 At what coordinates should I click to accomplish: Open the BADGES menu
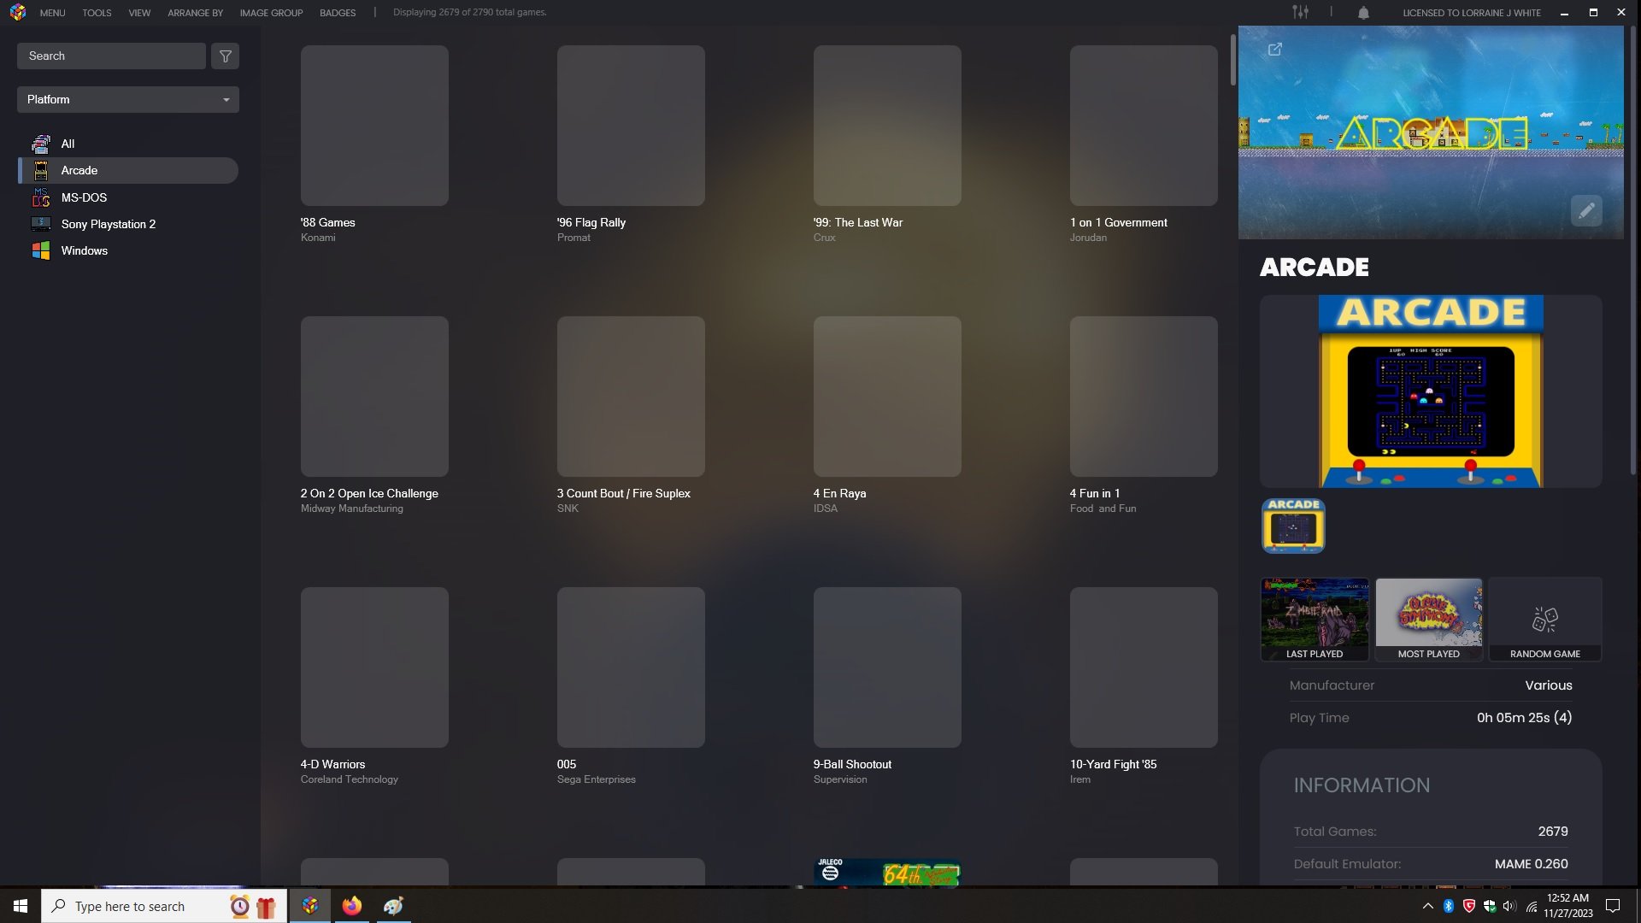[338, 13]
